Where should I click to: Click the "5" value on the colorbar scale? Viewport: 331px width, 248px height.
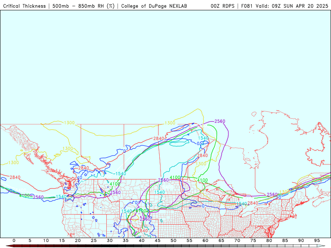[x=30, y=241]
